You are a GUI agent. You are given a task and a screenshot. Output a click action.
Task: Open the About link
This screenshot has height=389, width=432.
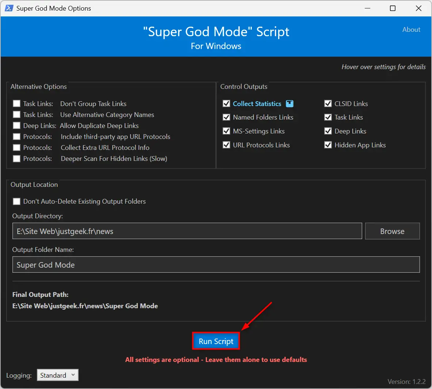[x=411, y=30]
